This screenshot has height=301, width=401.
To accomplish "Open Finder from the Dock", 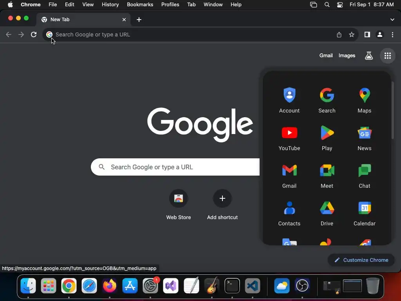I will [28, 286].
